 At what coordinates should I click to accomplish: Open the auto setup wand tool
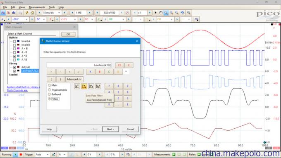(27, 13)
